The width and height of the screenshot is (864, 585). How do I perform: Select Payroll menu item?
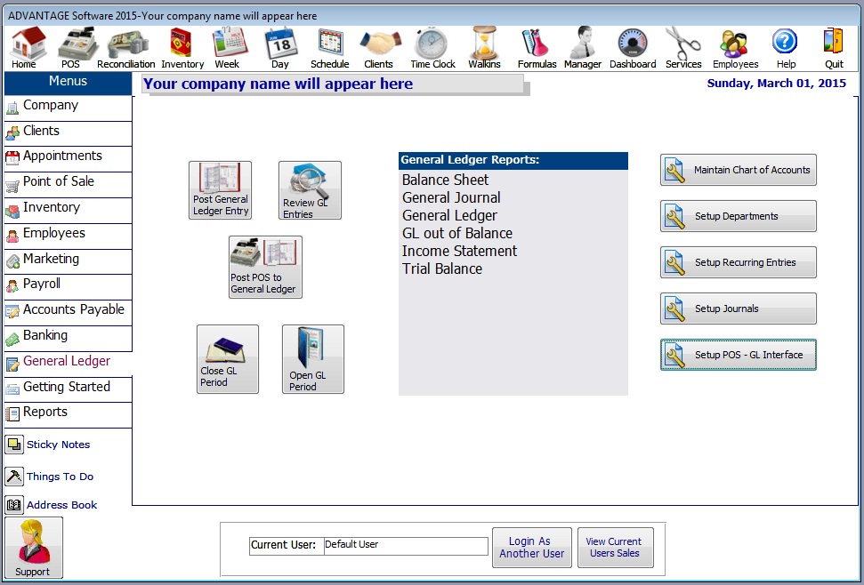click(68, 287)
